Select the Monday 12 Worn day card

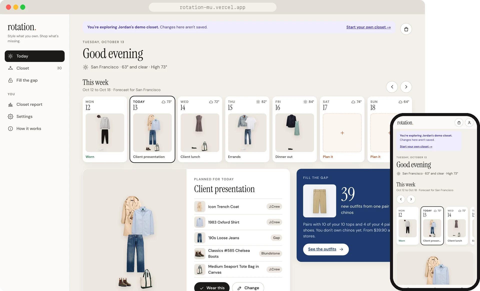pos(105,129)
